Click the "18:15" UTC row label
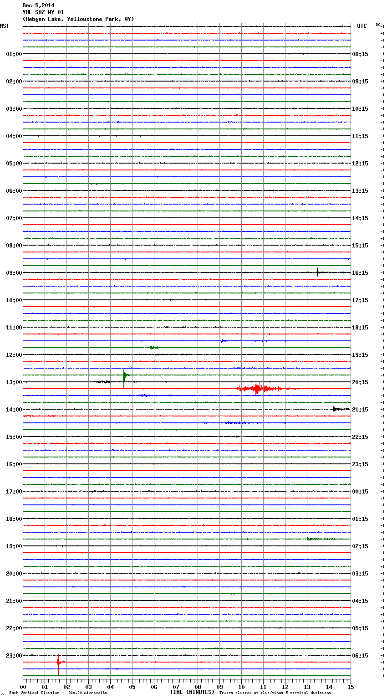The height and width of the screenshot is (699, 387). click(x=360, y=328)
